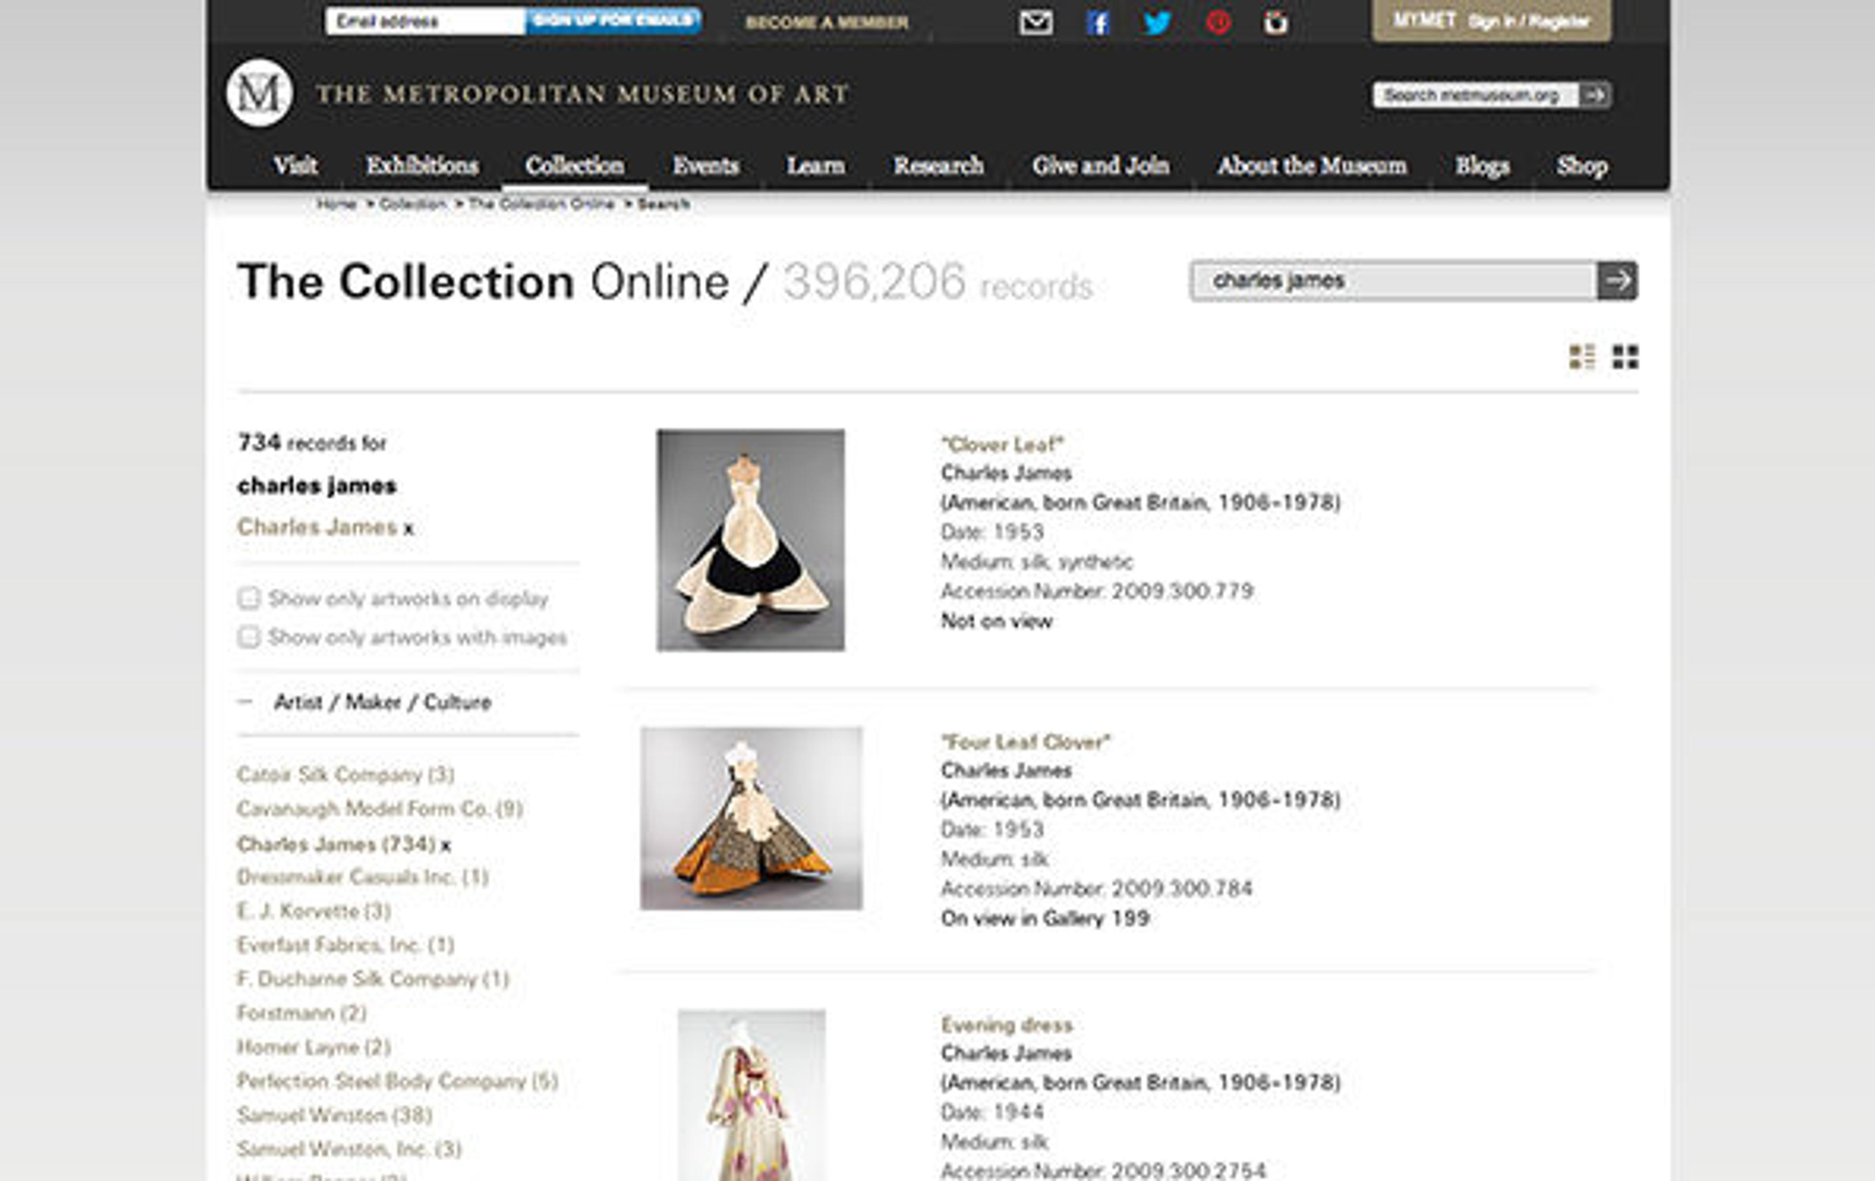Image resolution: width=1875 pixels, height=1181 pixels.
Task: Open the Pinterest icon link
Action: [1218, 22]
